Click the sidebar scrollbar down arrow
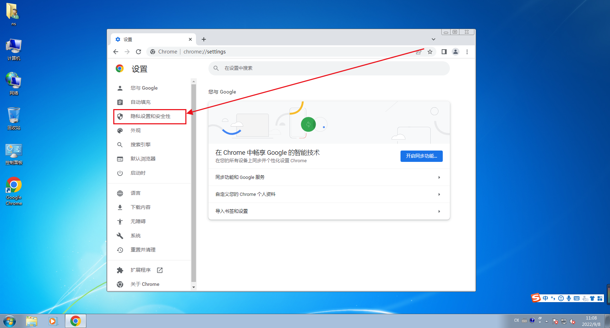 (194, 287)
